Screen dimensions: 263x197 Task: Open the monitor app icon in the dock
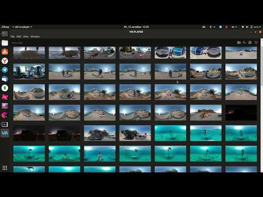(x=5, y=124)
